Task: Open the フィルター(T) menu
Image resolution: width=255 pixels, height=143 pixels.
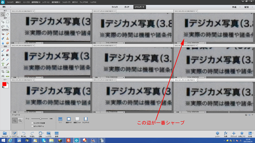Action: (66, 2)
